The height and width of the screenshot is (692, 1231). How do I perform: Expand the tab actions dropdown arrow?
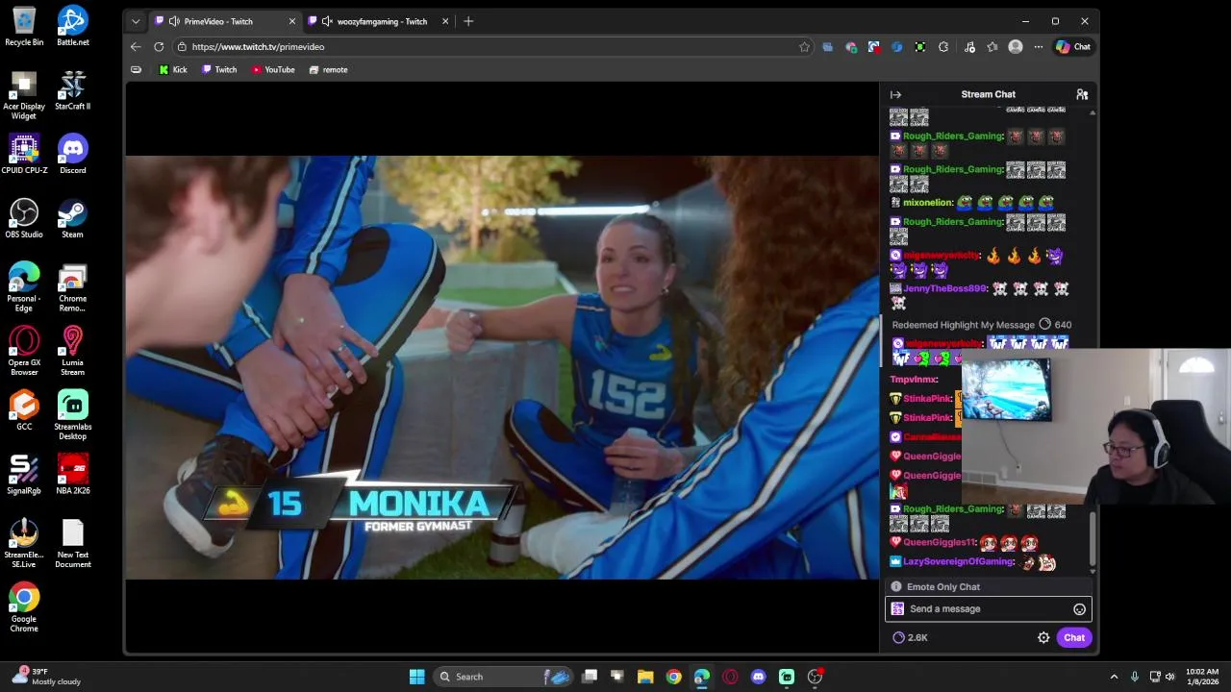click(x=136, y=21)
